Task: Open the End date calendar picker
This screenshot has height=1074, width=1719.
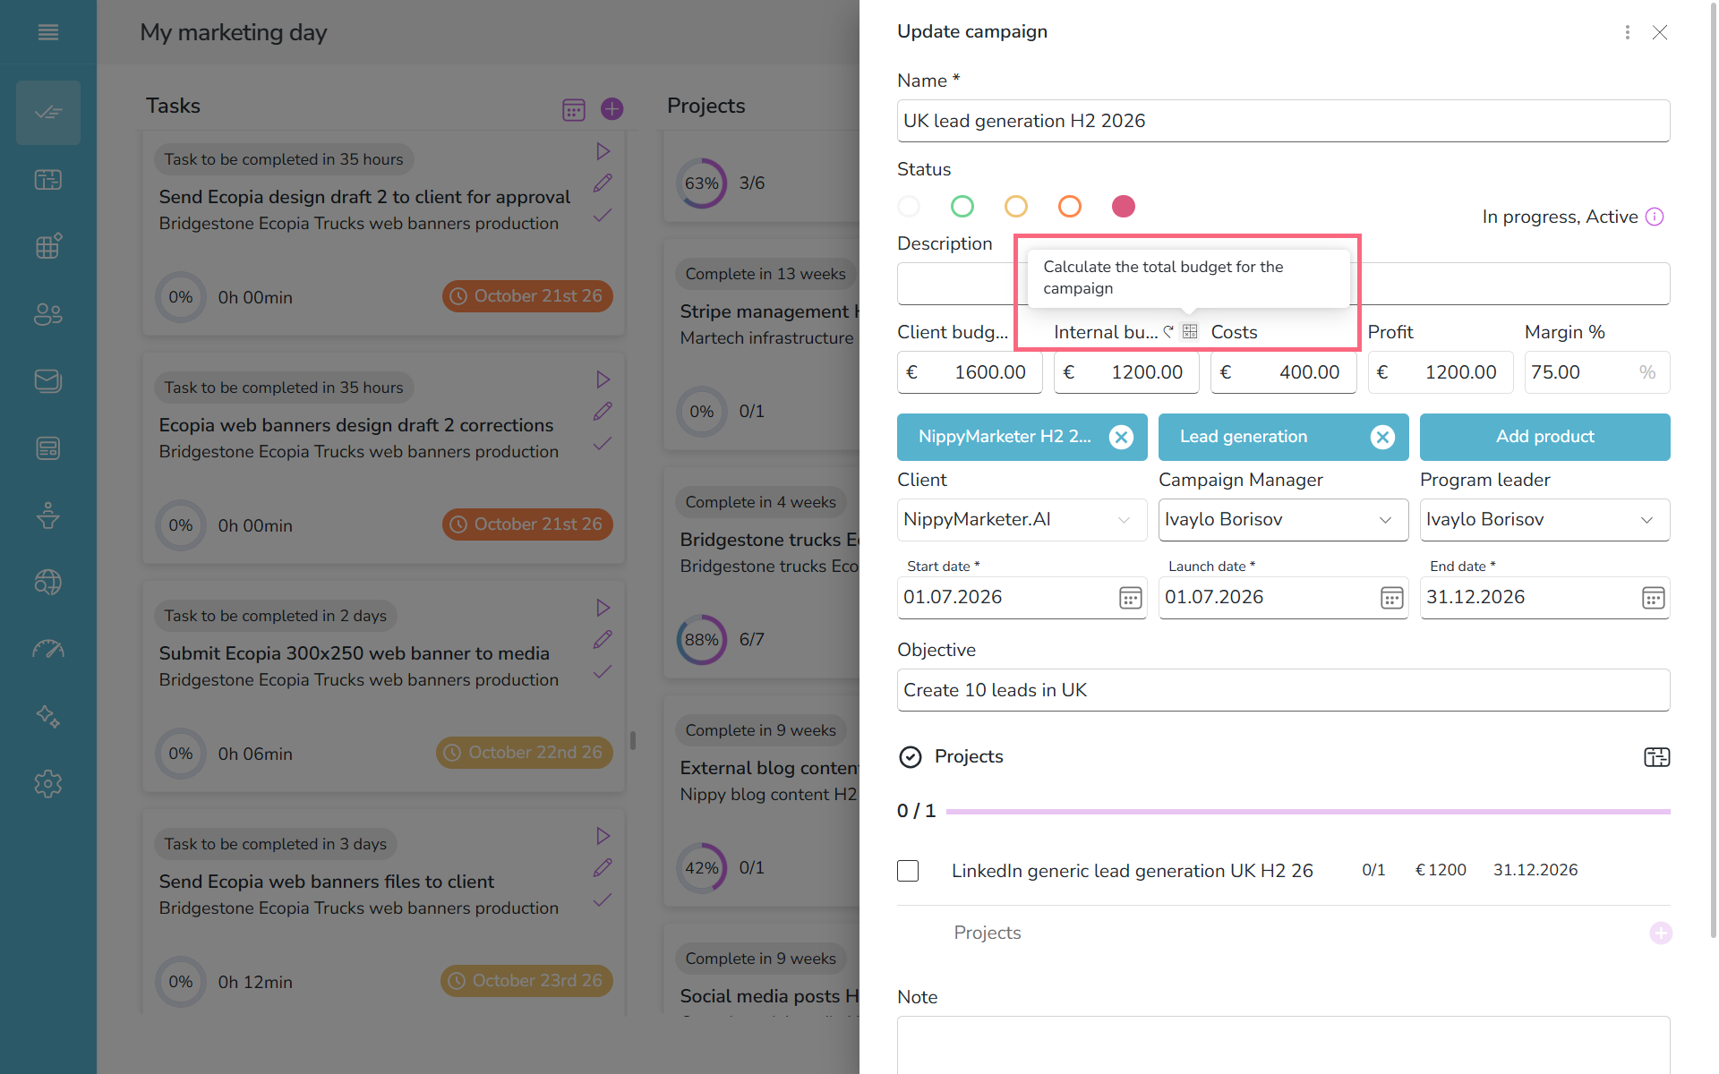Action: pyautogui.click(x=1653, y=598)
